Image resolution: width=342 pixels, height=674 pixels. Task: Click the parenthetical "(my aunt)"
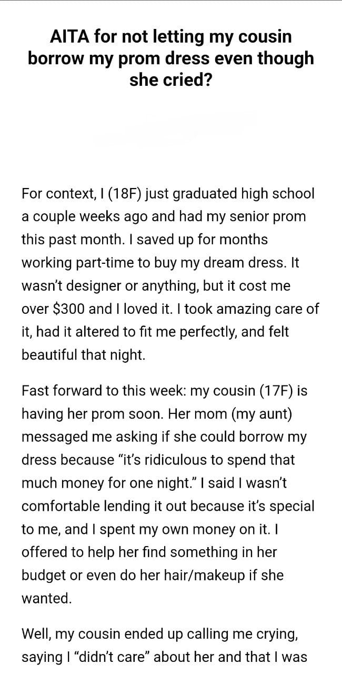(x=261, y=414)
